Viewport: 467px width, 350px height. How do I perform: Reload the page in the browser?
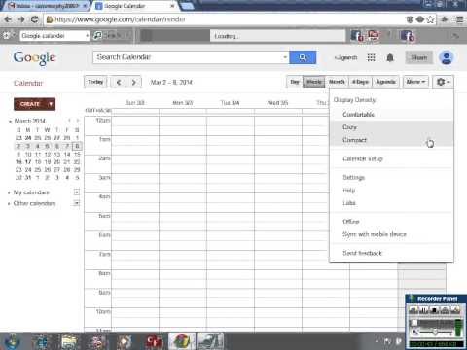click(x=34, y=19)
